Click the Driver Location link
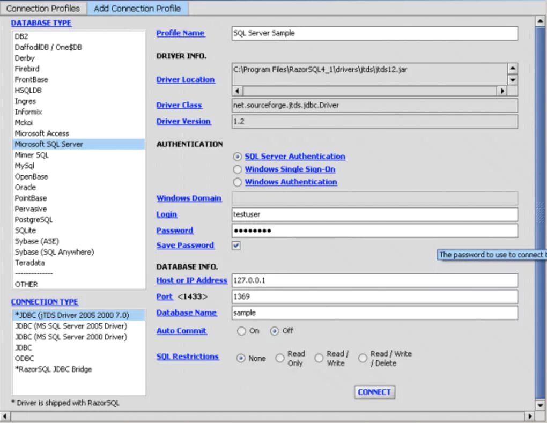The width and height of the screenshot is (547, 423). [x=185, y=79]
